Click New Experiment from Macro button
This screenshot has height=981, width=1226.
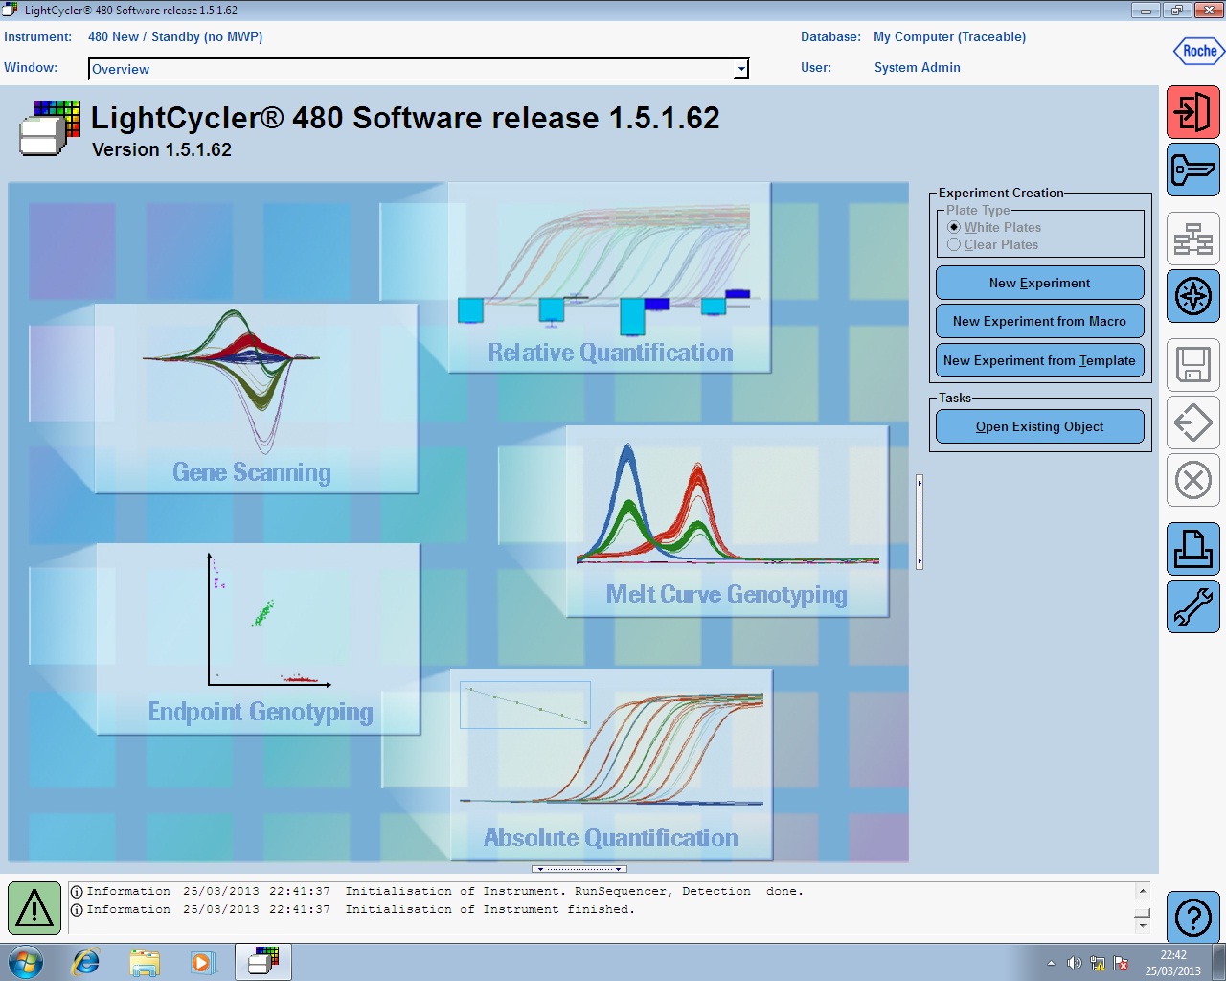(x=1039, y=321)
